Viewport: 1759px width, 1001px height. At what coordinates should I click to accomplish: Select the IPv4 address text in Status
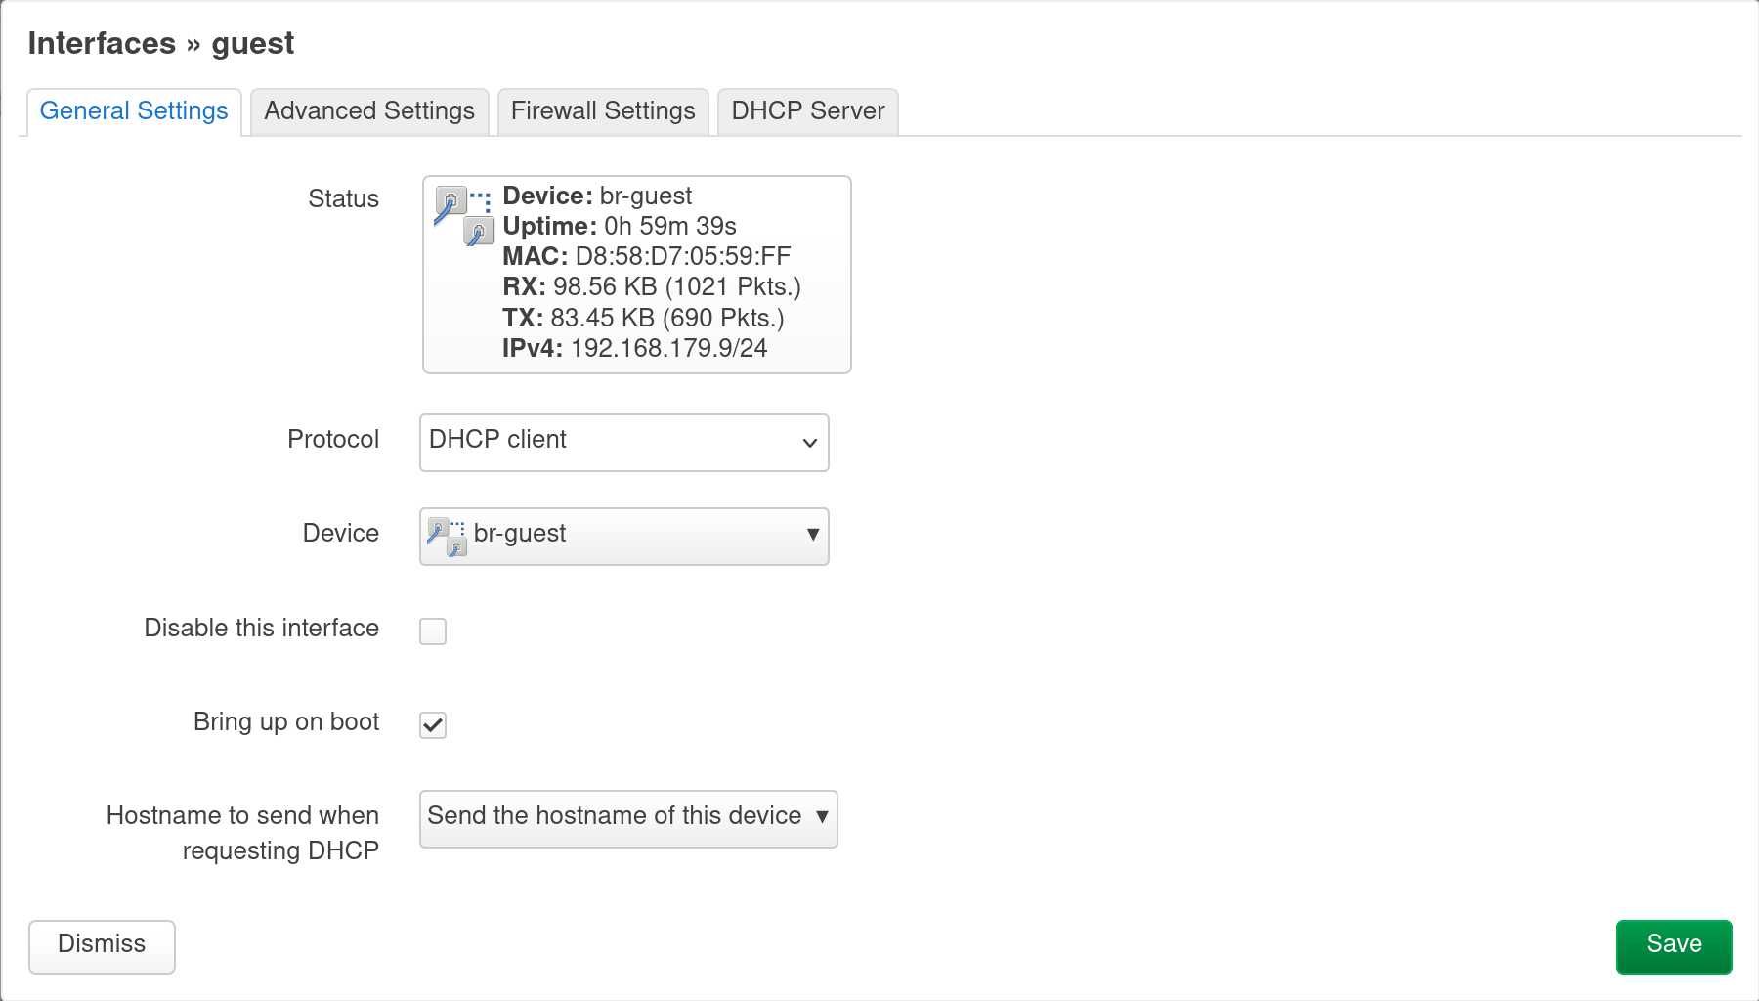click(667, 348)
